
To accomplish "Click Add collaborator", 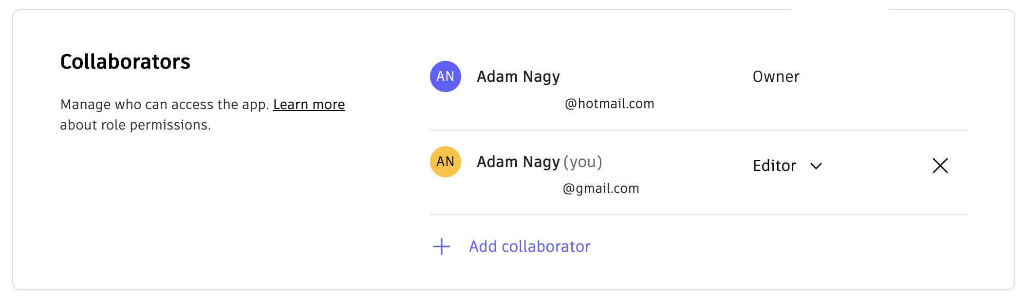I will (x=529, y=247).
